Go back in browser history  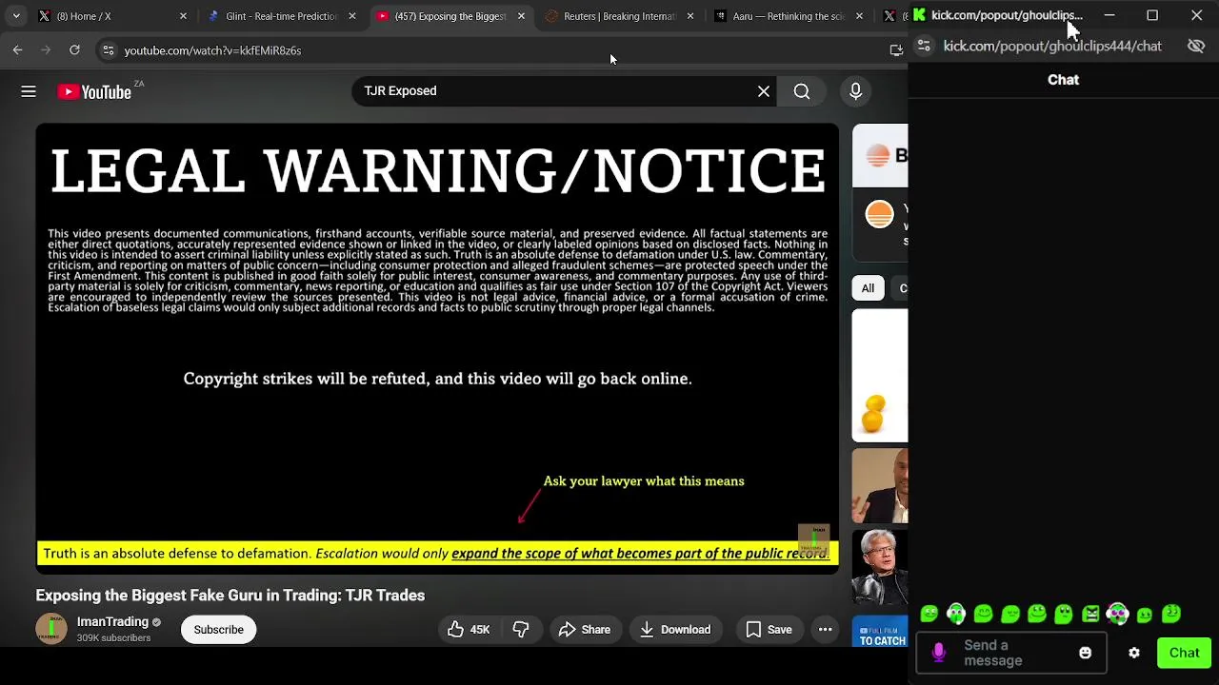tap(17, 50)
